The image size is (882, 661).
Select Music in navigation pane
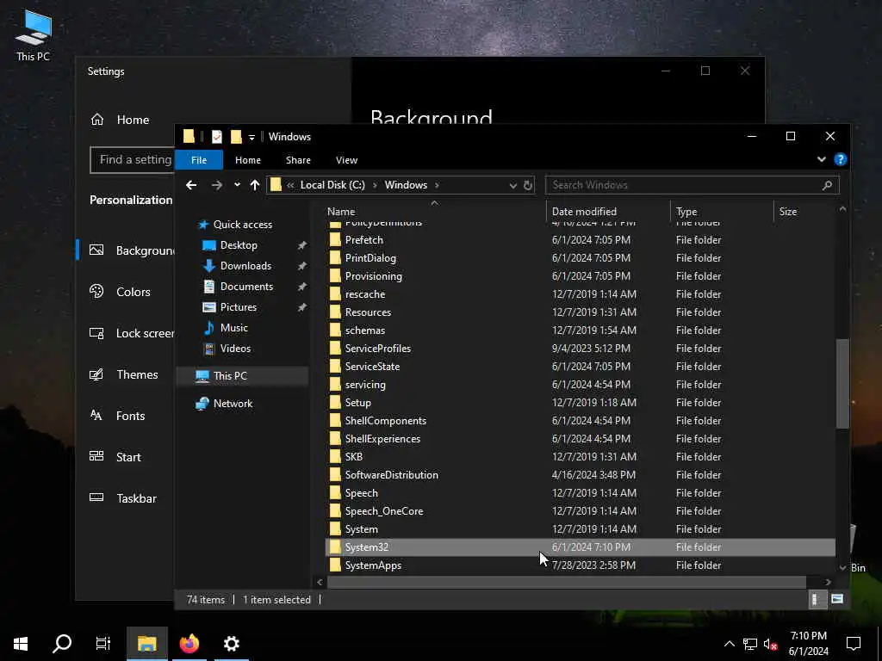pyautogui.click(x=234, y=328)
